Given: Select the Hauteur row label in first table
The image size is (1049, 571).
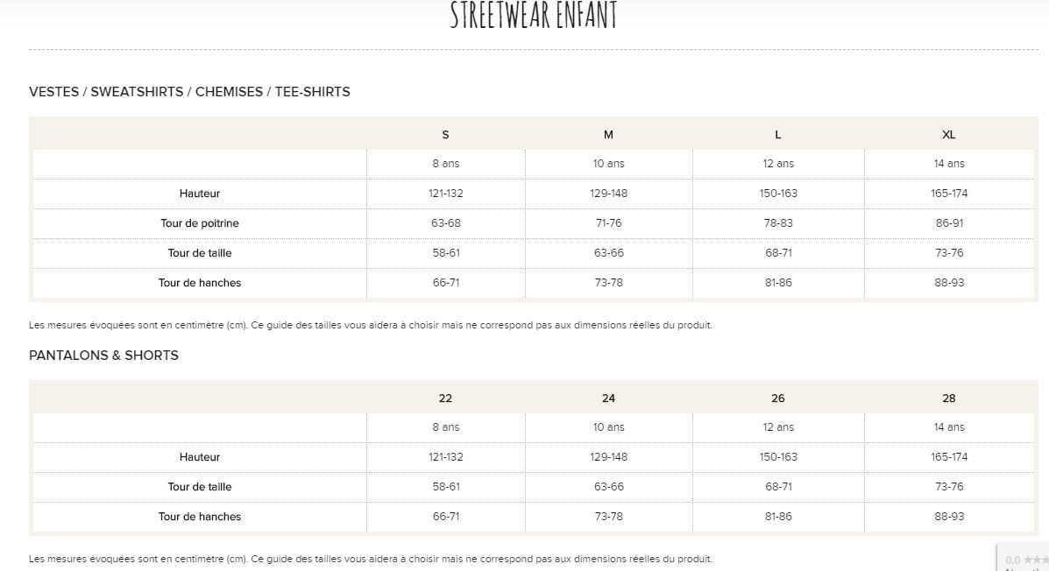Looking at the screenshot, I should pyautogui.click(x=199, y=194).
